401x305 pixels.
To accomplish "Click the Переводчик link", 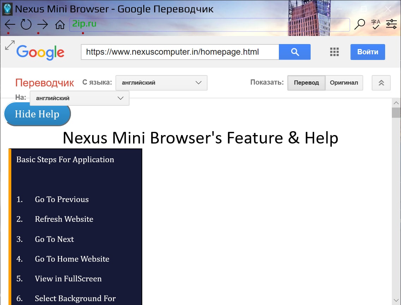I will (x=44, y=83).
